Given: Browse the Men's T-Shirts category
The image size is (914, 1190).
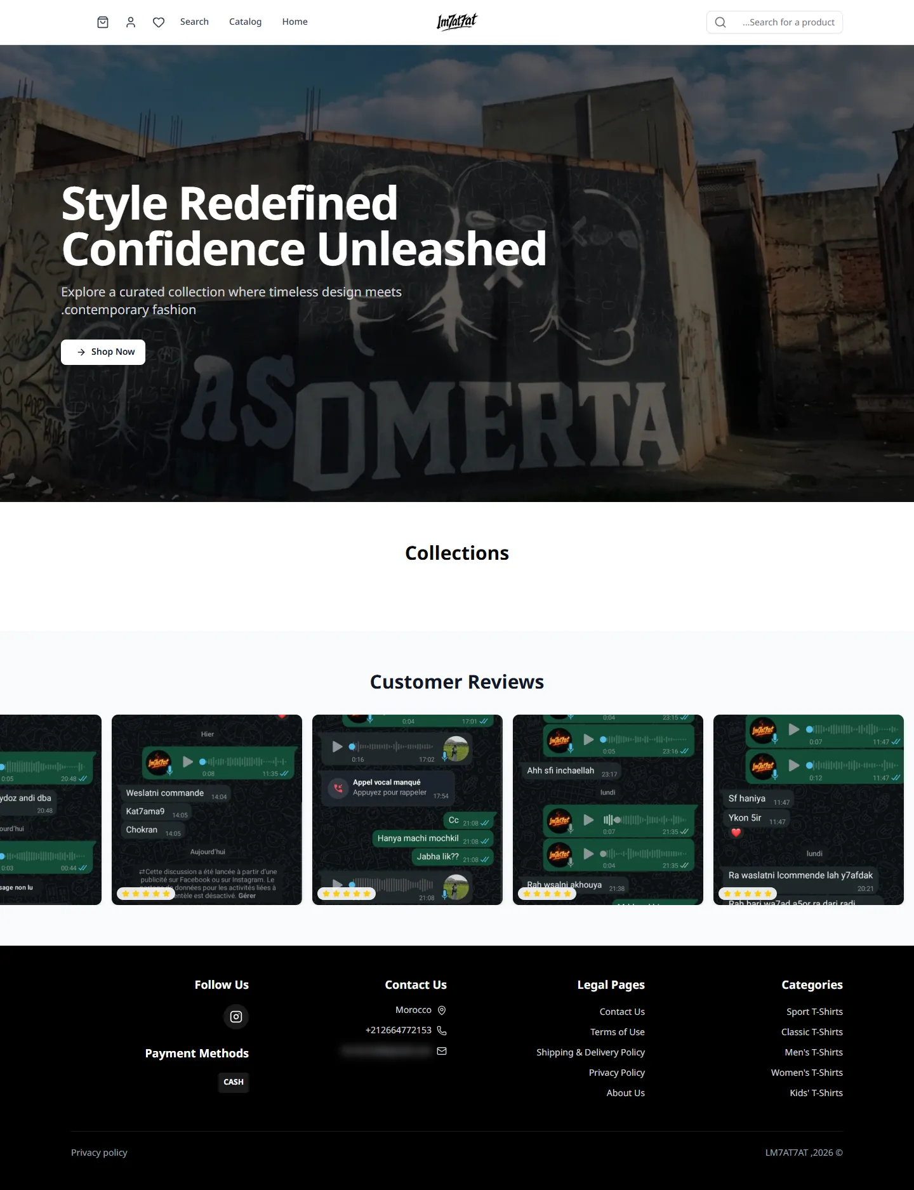Looking at the screenshot, I should pyautogui.click(x=814, y=1052).
